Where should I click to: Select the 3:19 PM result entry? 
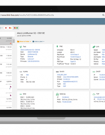[6, 41]
